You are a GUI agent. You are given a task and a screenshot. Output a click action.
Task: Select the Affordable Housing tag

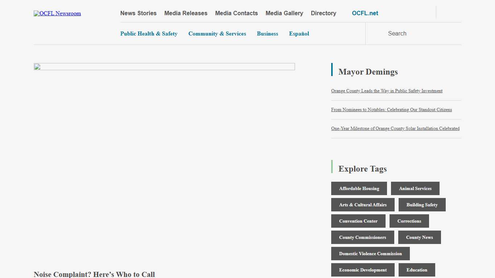tap(359, 189)
